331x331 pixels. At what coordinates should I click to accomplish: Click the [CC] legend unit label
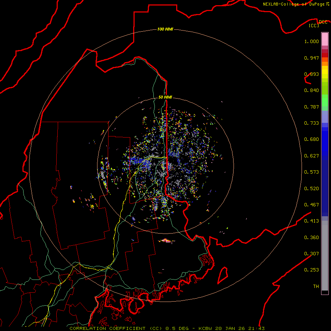pos(314,25)
